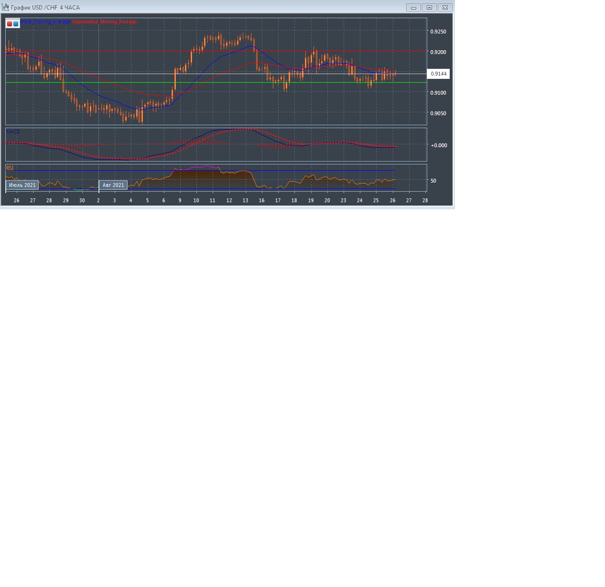Select the red Exponential_Moving_Average label

[x=104, y=22]
